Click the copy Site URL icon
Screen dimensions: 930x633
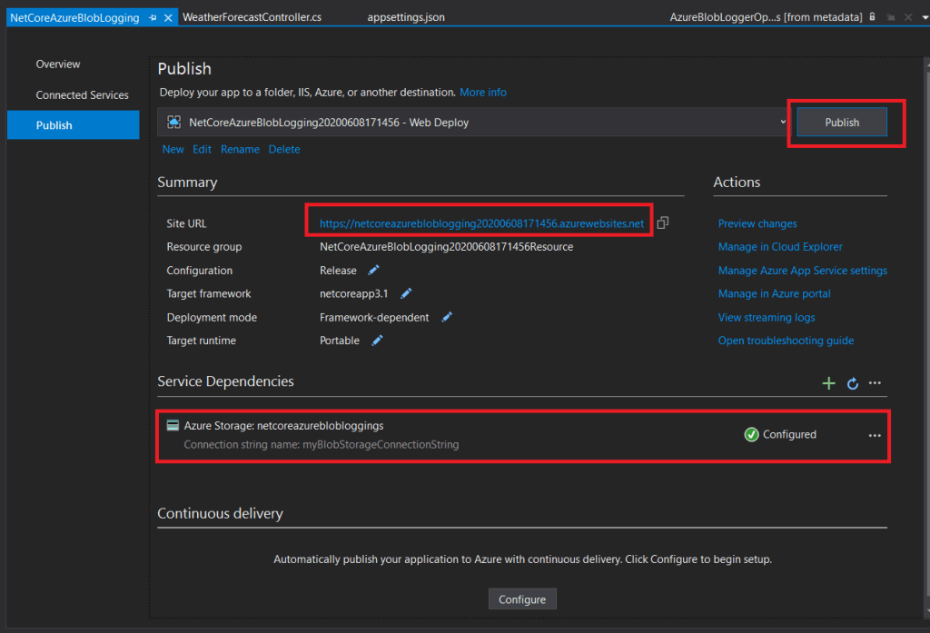pos(663,223)
